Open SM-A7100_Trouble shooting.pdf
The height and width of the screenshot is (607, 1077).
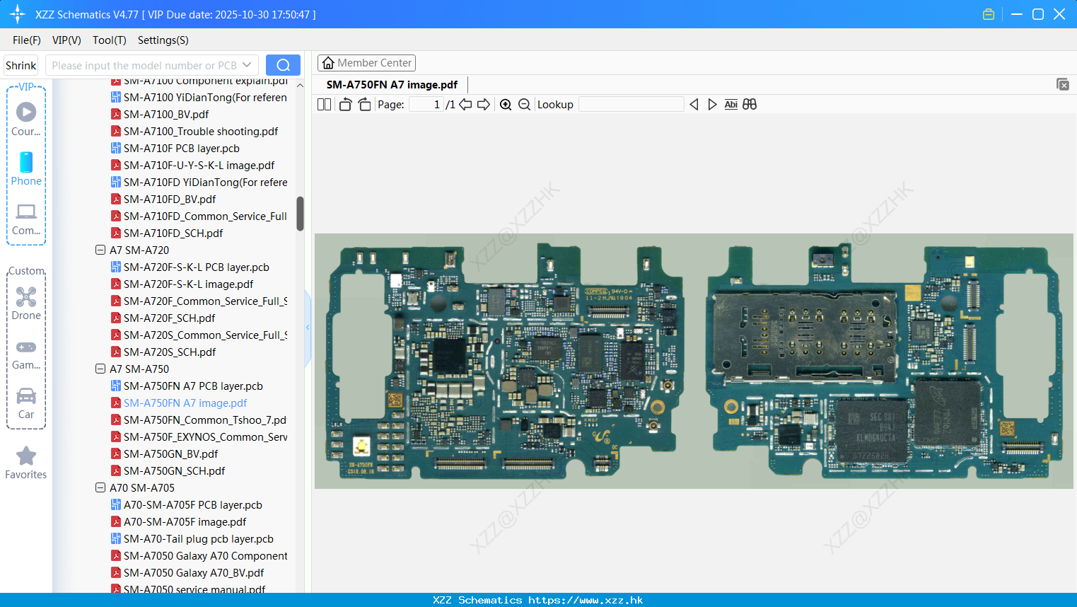coord(201,131)
